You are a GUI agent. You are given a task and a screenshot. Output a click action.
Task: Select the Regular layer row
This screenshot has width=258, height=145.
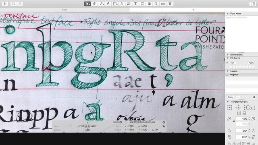point(241,75)
